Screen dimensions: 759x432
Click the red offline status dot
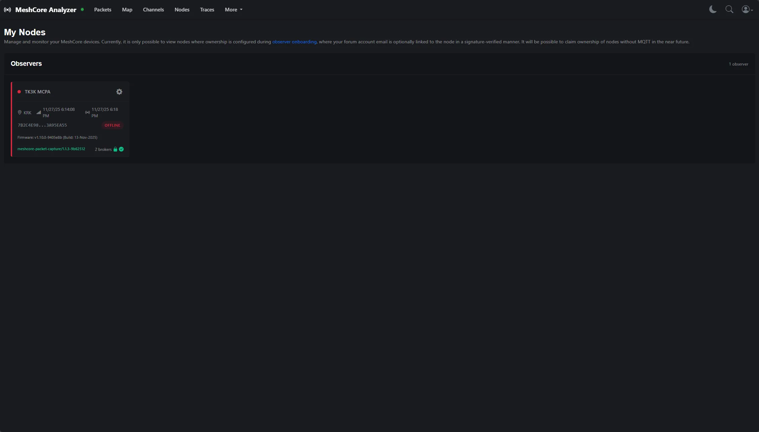[x=19, y=92]
